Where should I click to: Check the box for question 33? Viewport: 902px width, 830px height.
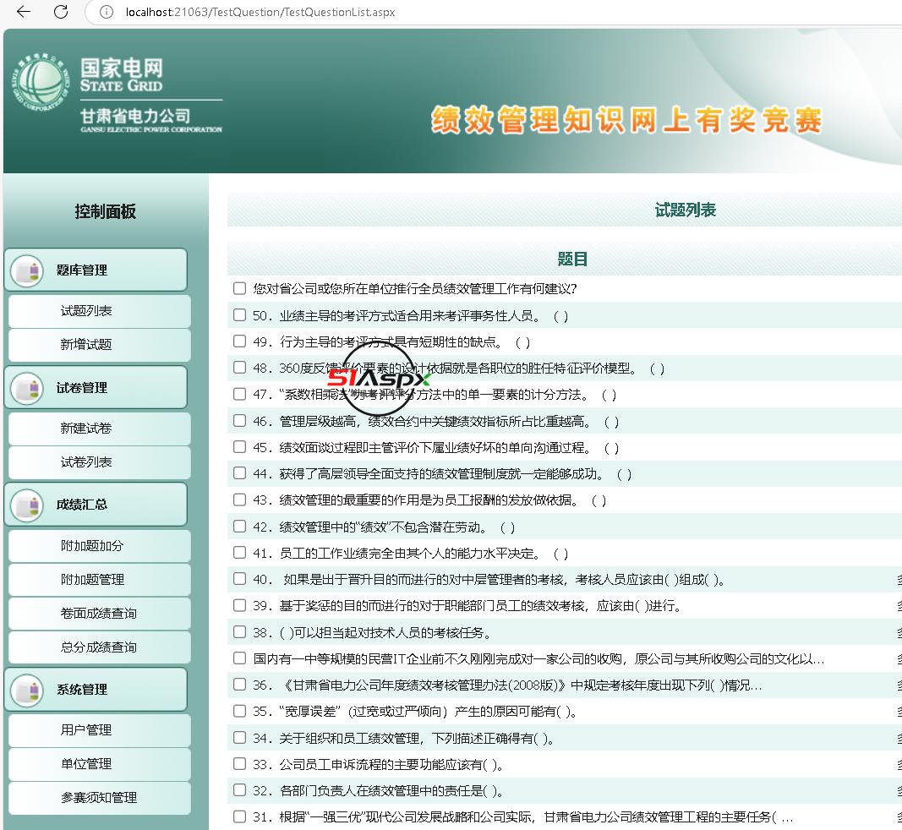(239, 764)
